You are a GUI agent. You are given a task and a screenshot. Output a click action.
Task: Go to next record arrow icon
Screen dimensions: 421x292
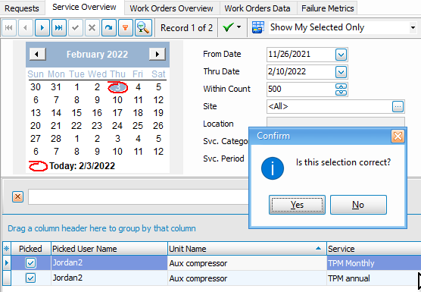[x=42, y=27]
